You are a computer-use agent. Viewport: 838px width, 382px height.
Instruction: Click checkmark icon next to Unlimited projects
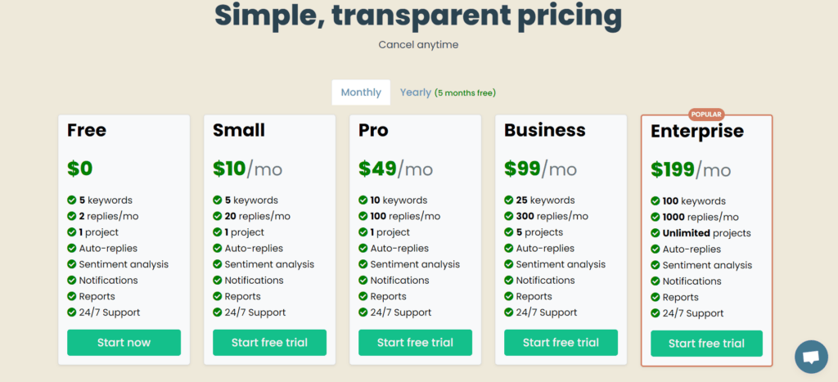pos(656,233)
